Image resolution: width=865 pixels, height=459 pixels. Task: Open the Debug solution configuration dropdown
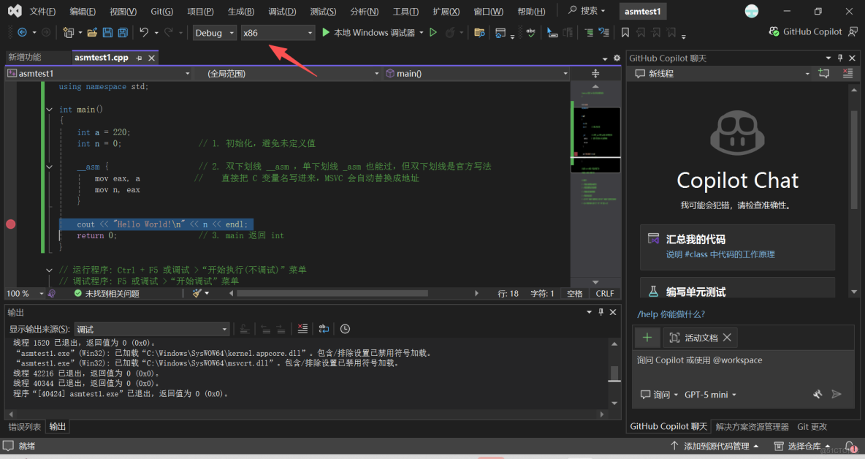click(214, 33)
